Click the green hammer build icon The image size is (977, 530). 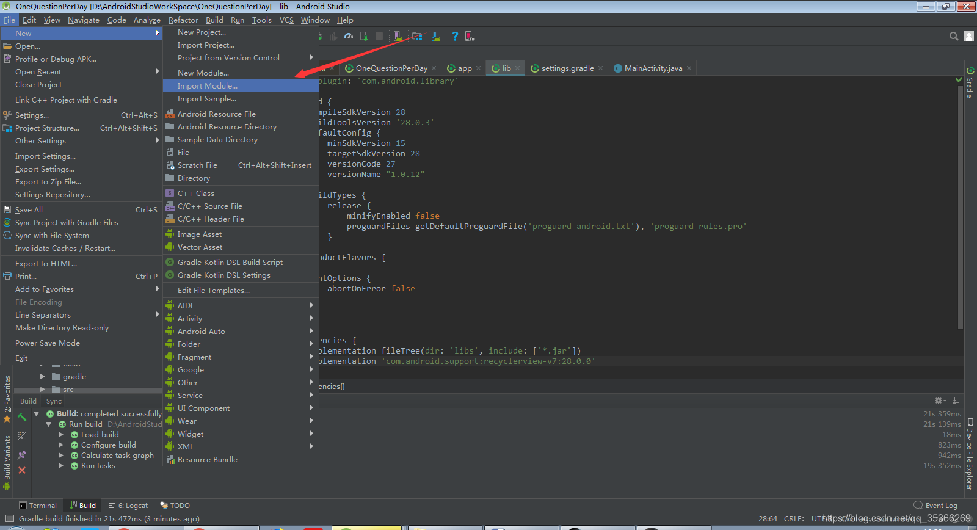tap(22, 417)
